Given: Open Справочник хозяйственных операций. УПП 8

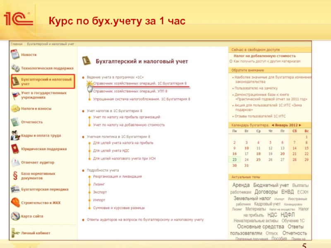Looking at the screenshot, I should click(130, 91).
